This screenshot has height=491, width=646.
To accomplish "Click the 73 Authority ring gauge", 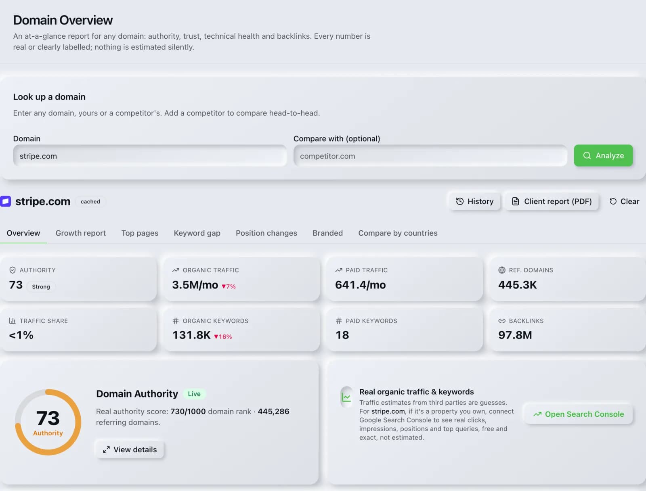I will (48, 422).
